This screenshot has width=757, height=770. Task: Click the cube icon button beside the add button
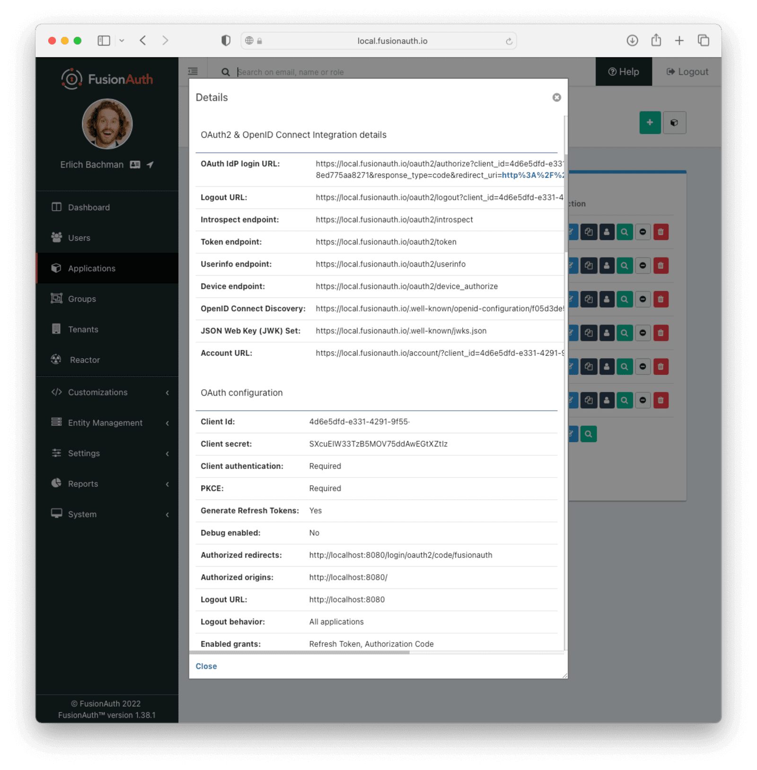click(674, 123)
